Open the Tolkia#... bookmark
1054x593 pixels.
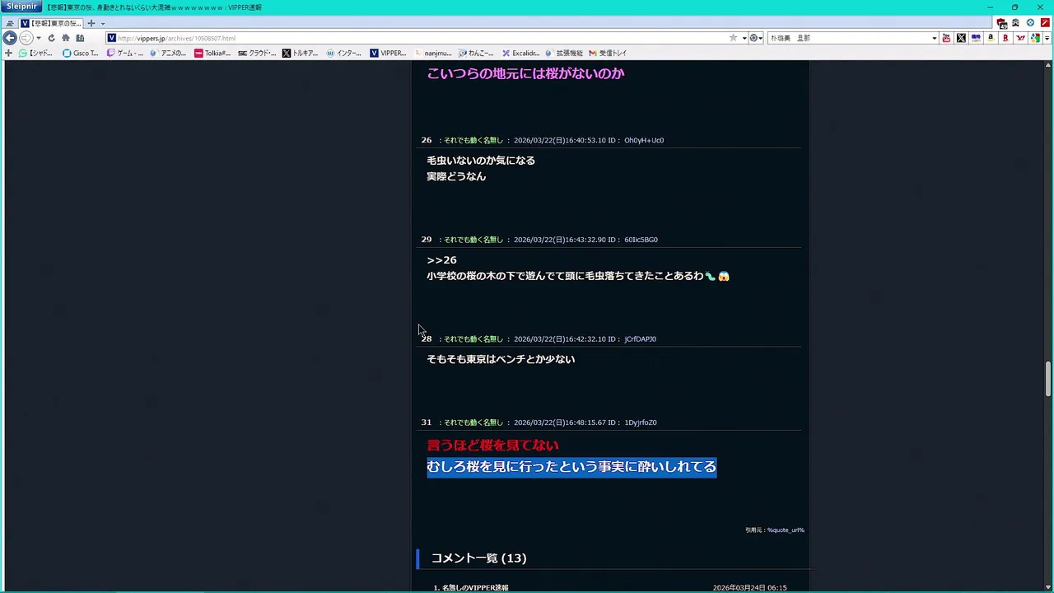[212, 53]
